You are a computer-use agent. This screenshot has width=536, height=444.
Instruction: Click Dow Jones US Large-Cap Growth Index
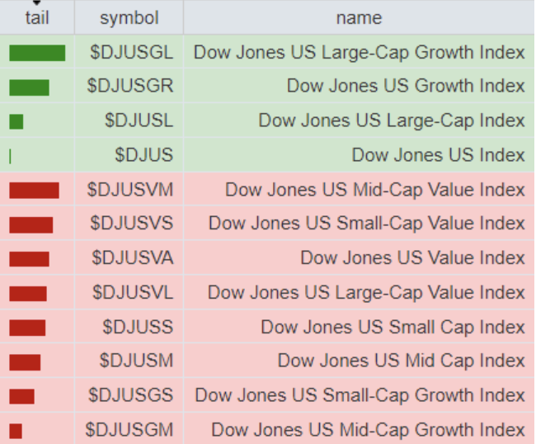[359, 53]
